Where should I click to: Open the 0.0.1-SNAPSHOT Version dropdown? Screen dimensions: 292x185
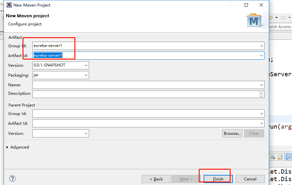coord(86,65)
